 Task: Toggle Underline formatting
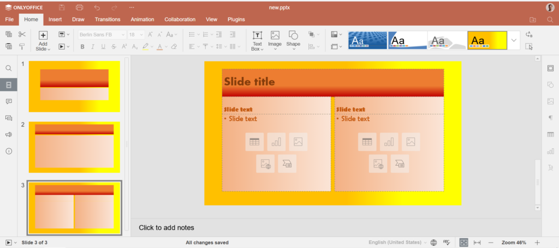click(103, 47)
